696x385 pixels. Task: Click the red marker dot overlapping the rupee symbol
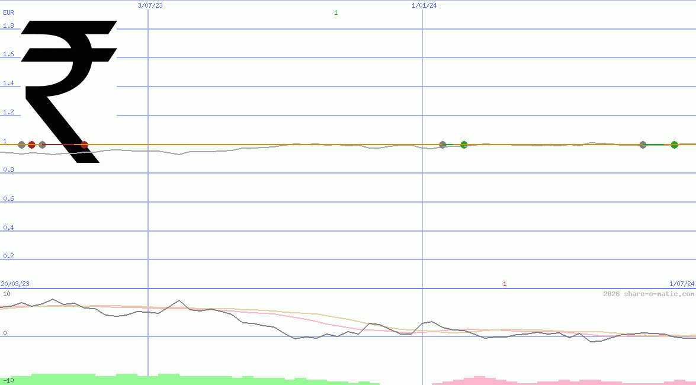click(x=84, y=145)
